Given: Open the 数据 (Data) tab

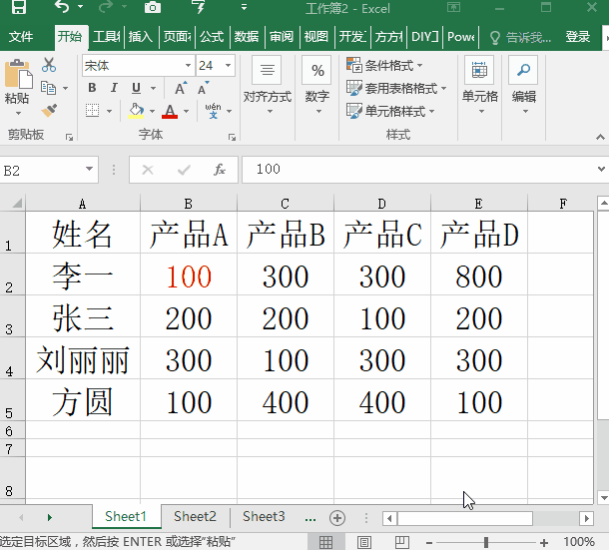Looking at the screenshot, I should click(247, 37).
